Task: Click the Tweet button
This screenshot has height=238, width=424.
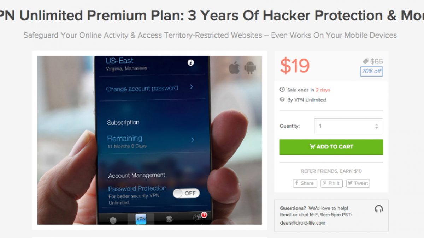Action: [358, 183]
